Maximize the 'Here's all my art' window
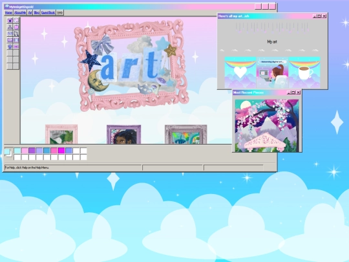This screenshot has width=349, height=262. 319,16
